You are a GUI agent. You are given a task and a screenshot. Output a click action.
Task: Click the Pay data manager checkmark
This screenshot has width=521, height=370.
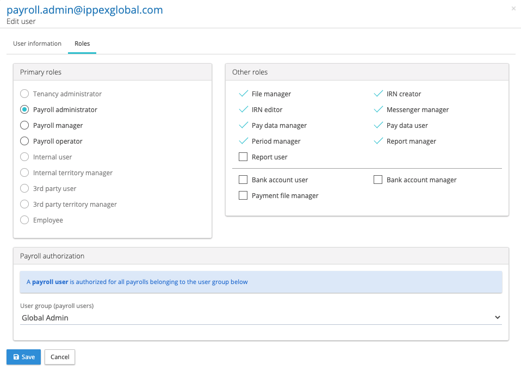point(243,126)
